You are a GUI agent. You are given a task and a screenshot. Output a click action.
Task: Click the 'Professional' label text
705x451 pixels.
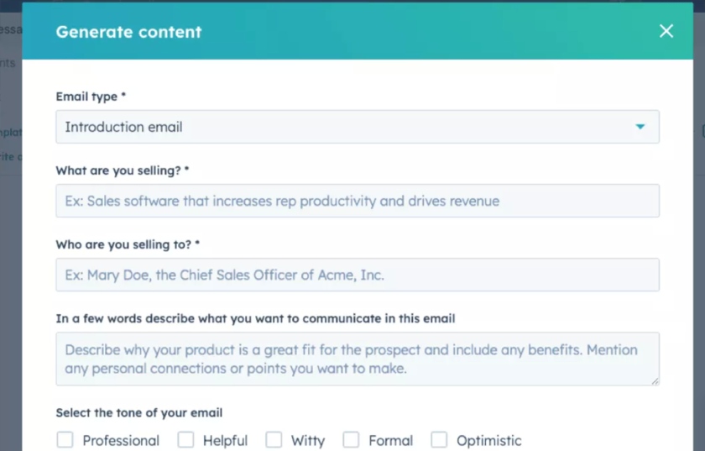pyautogui.click(x=121, y=441)
